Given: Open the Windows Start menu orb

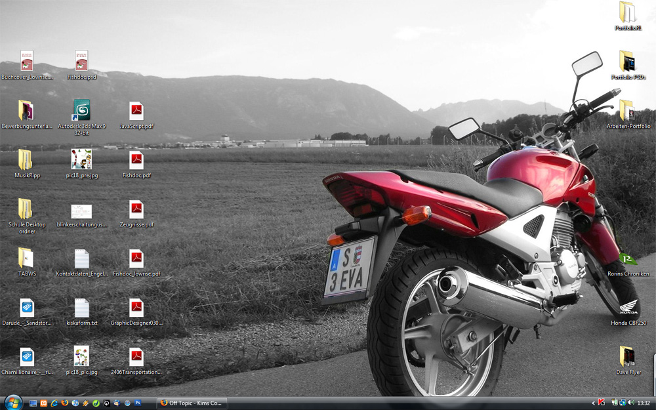Looking at the screenshot, I should [x=12, y=402].
